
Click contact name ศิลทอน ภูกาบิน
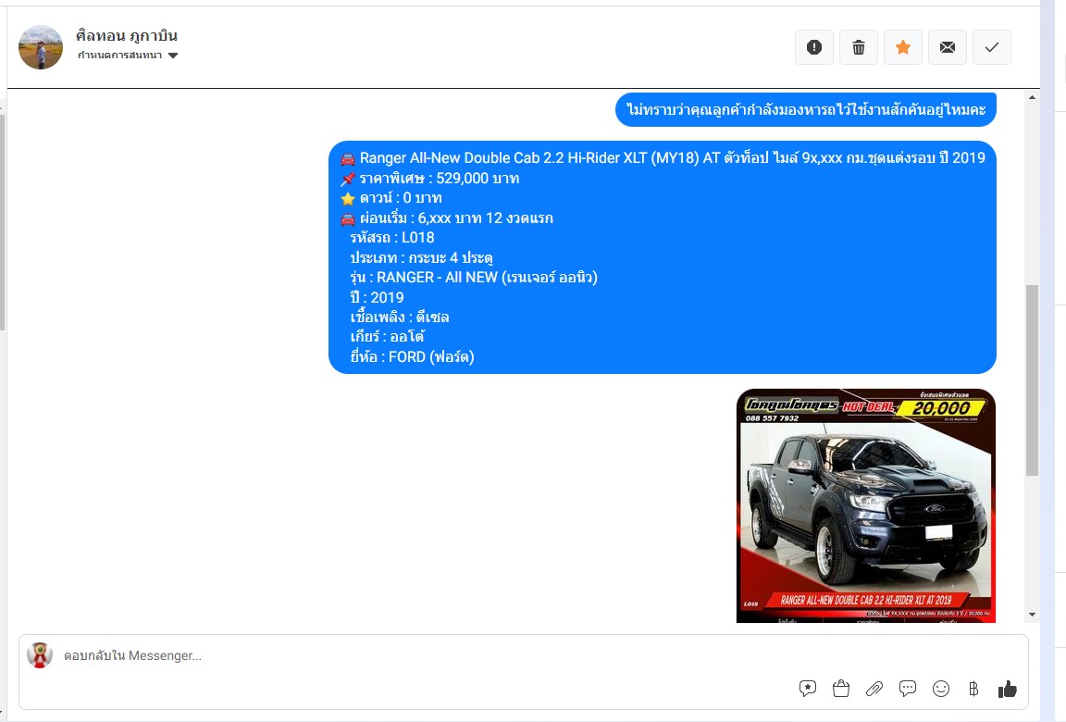click(x=127, y=35)
